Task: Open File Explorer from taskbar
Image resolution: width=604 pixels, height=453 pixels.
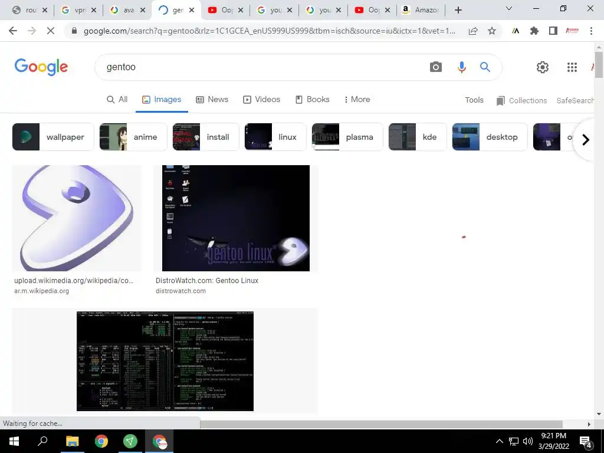Action: [x=72, y=441]
